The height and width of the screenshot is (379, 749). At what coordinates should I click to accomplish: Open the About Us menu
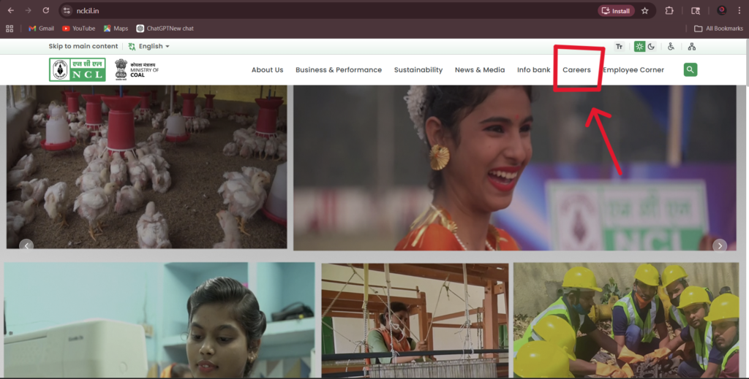(x=267, y=70)
